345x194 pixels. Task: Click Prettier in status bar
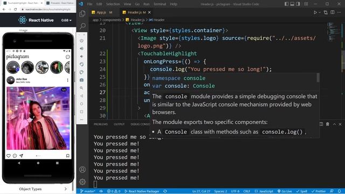pyautogui.click(x=319, y=191)
